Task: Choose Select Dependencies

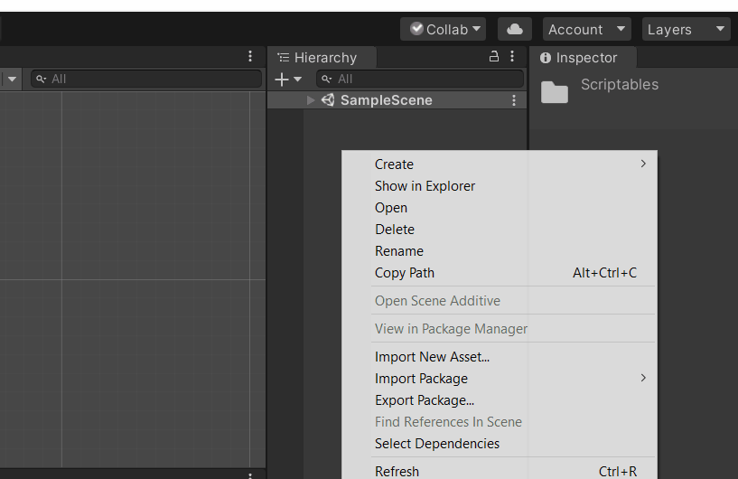Action: pyautogui.click(x=500, y=443)
